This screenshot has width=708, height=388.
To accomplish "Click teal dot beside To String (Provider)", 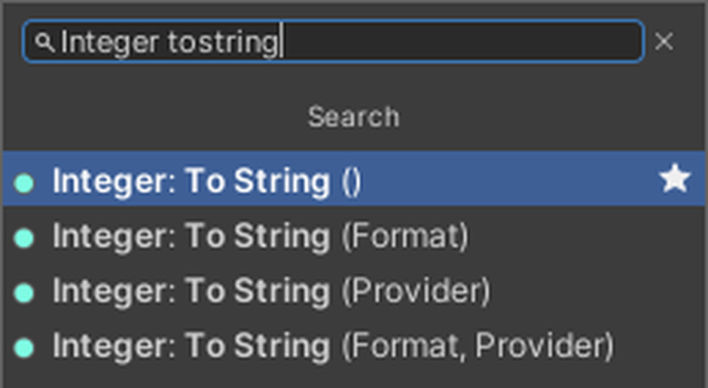I will 24,293.
